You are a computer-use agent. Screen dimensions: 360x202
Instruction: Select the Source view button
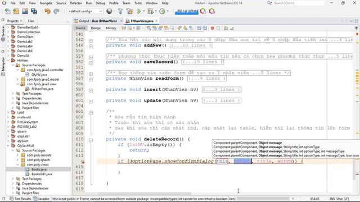pyautogui.click(x=80, y=28)
